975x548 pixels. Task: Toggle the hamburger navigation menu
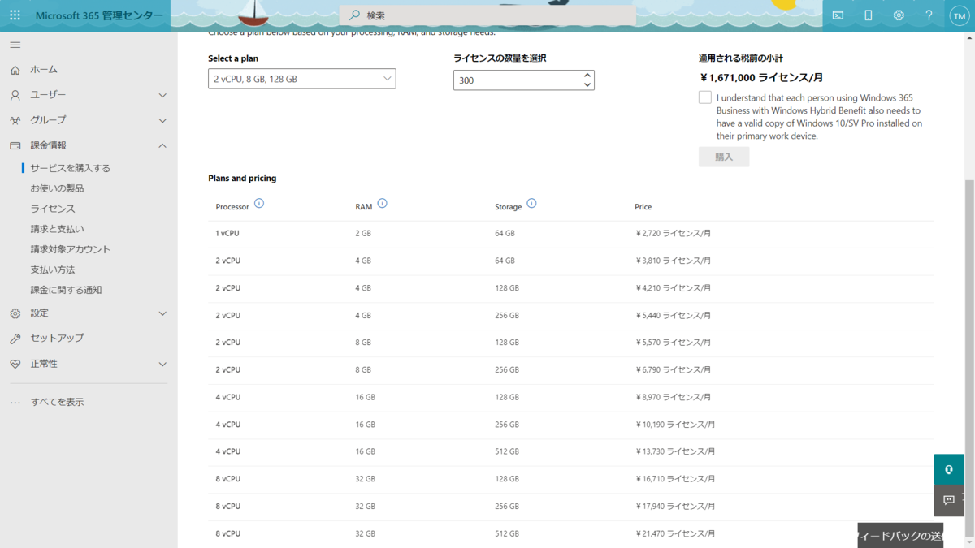[x=15, y=45]
